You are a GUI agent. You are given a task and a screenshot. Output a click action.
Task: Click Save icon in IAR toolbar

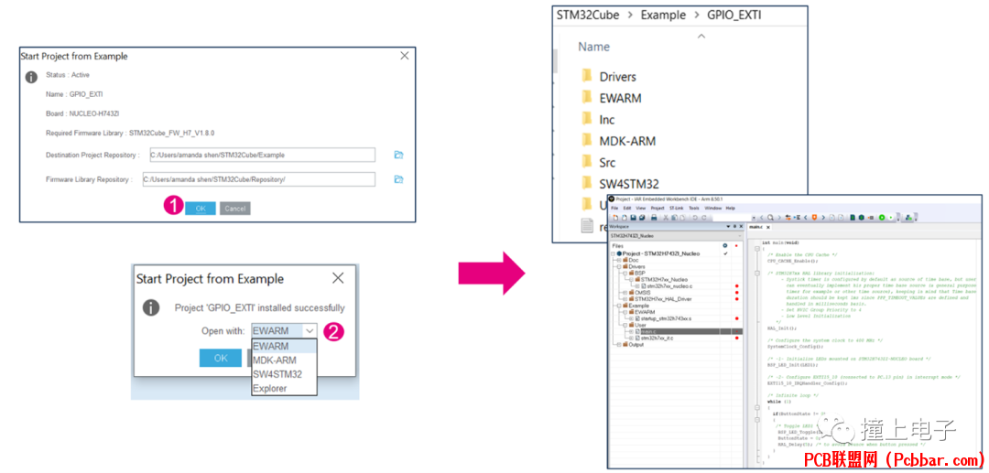point(634,218)
